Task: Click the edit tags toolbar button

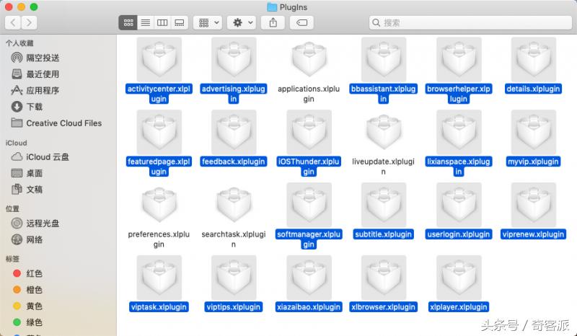Action: click(301, 22)
